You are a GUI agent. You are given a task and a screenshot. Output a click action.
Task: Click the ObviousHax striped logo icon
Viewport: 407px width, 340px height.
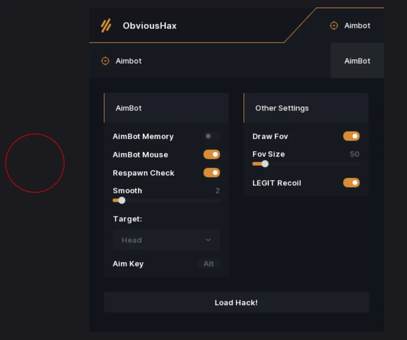106,25
